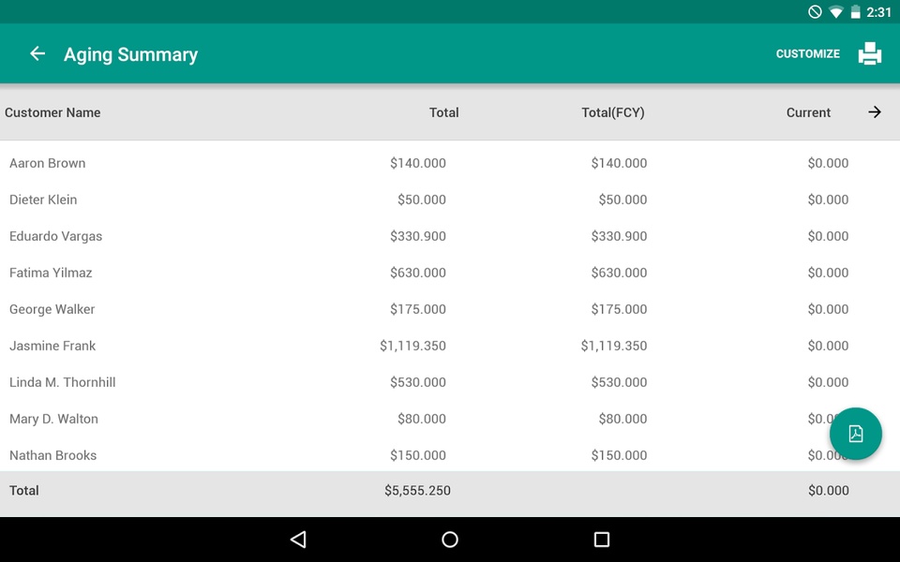Open Dieter Klein row
The height and width of the screenshot is (562, 900).
tap(450, 200)
